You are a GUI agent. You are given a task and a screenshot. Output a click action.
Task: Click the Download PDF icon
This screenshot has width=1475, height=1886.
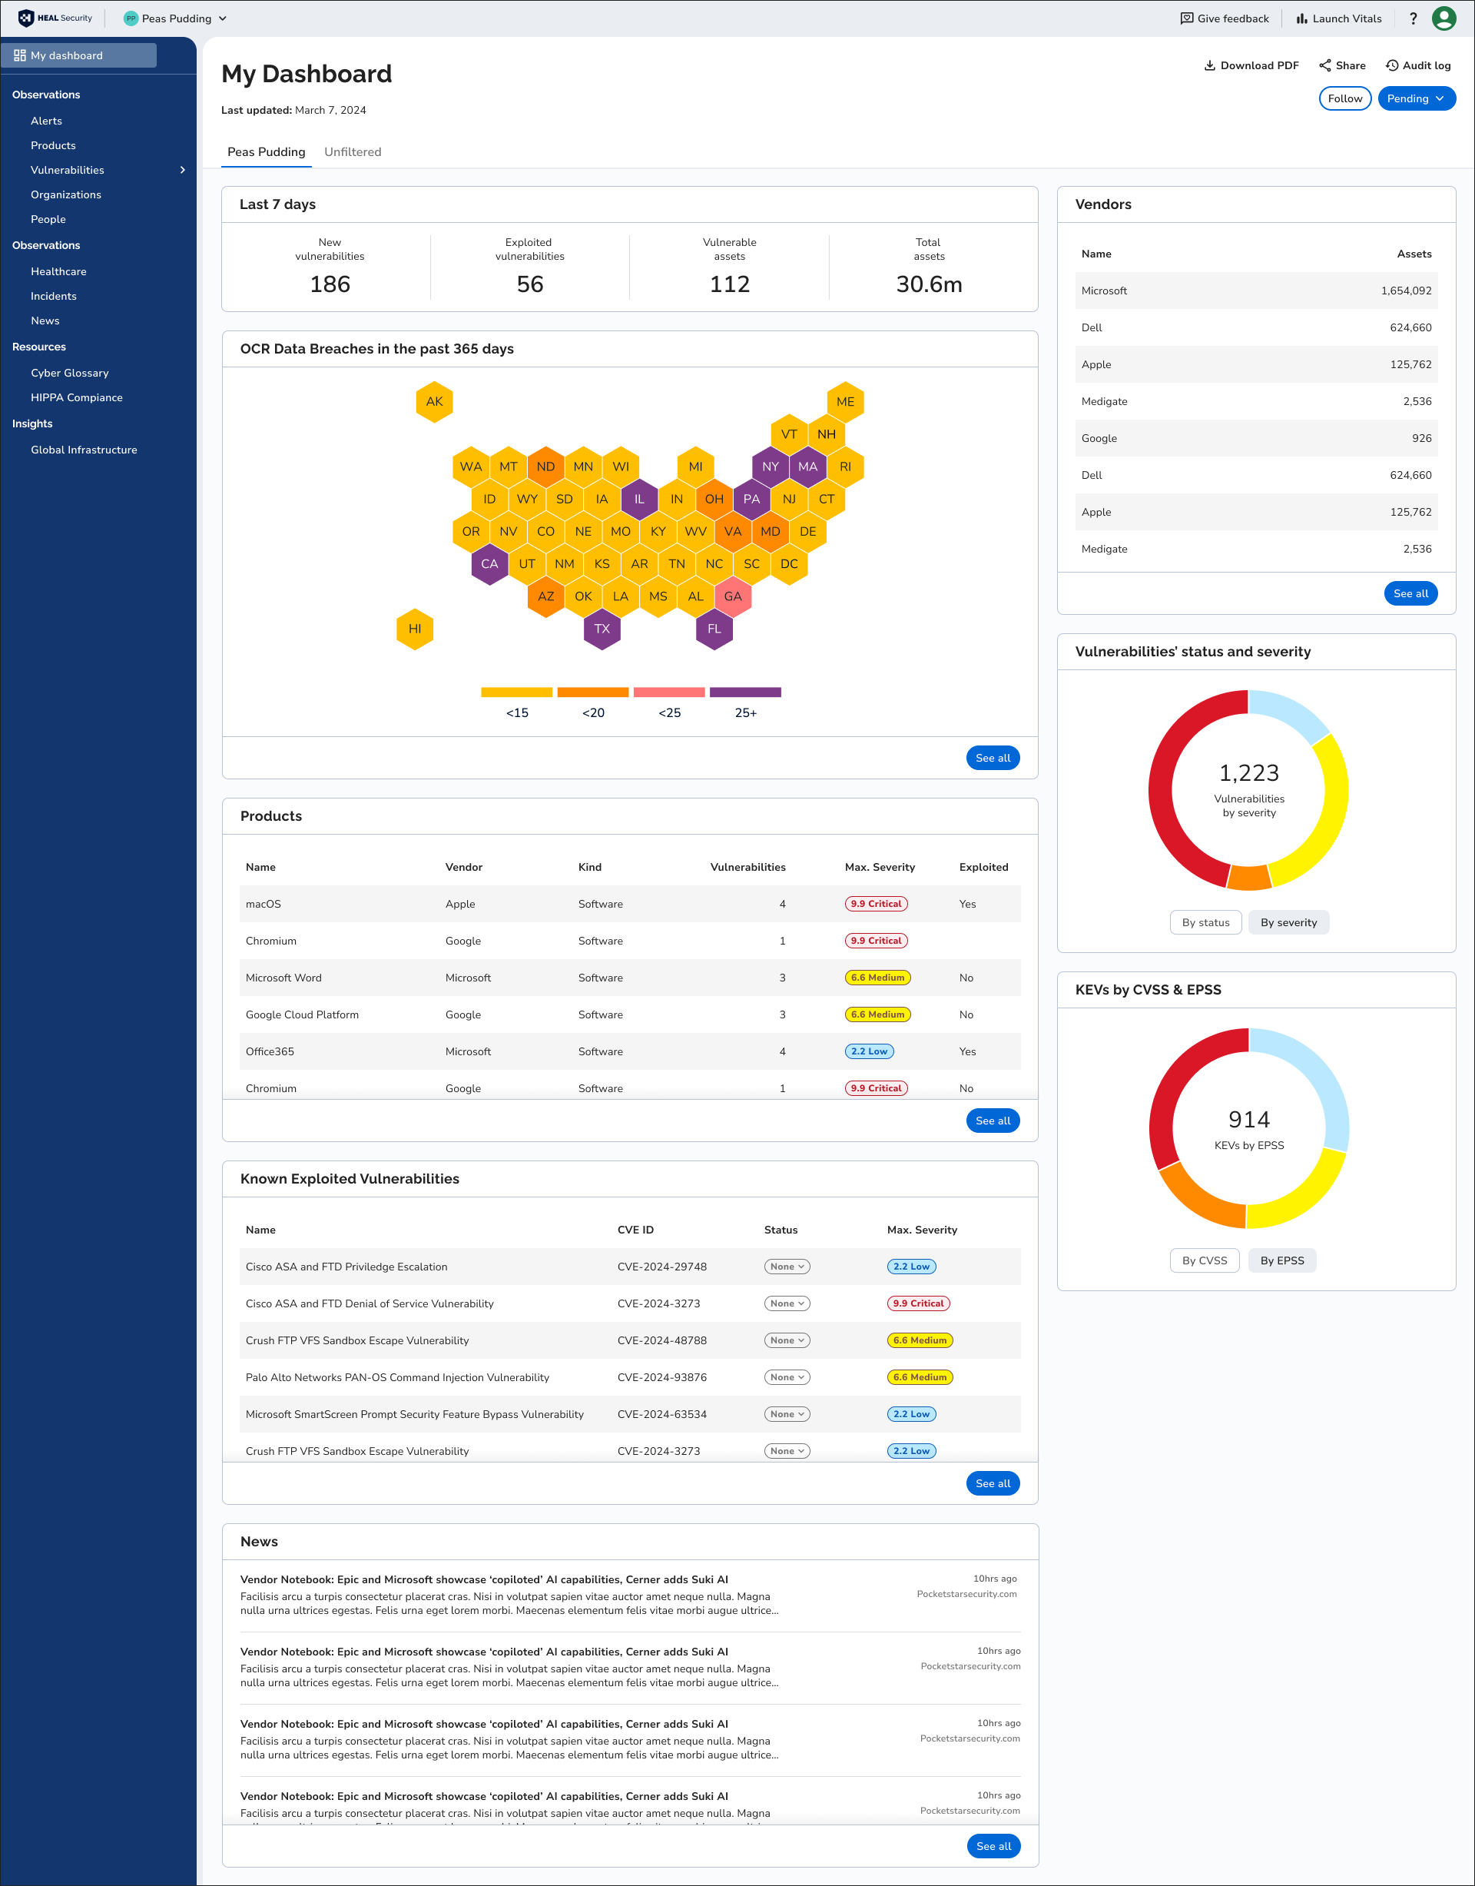point(1209,65)
